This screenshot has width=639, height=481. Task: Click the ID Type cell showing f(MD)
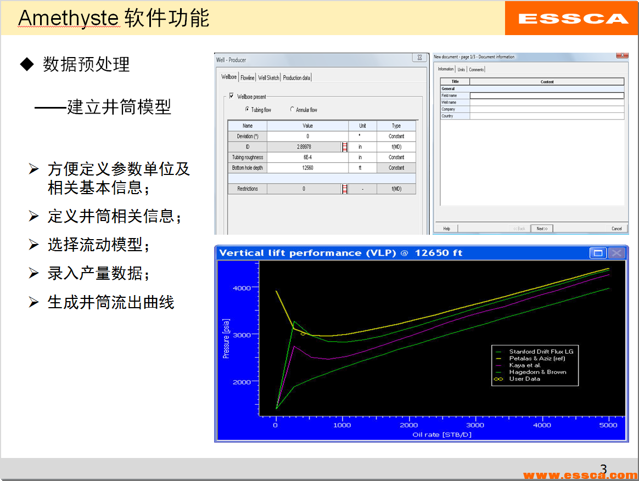pos(396,147)
